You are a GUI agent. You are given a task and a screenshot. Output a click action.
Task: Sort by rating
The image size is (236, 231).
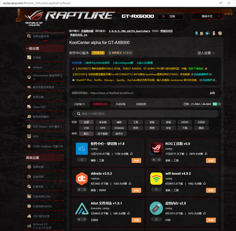coord(119,134)
